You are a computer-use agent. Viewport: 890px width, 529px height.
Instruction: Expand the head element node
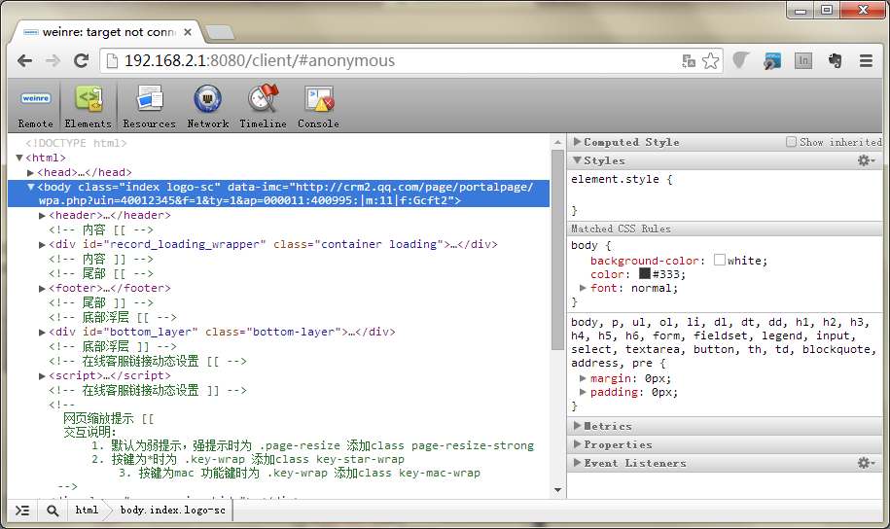[31, 172]
